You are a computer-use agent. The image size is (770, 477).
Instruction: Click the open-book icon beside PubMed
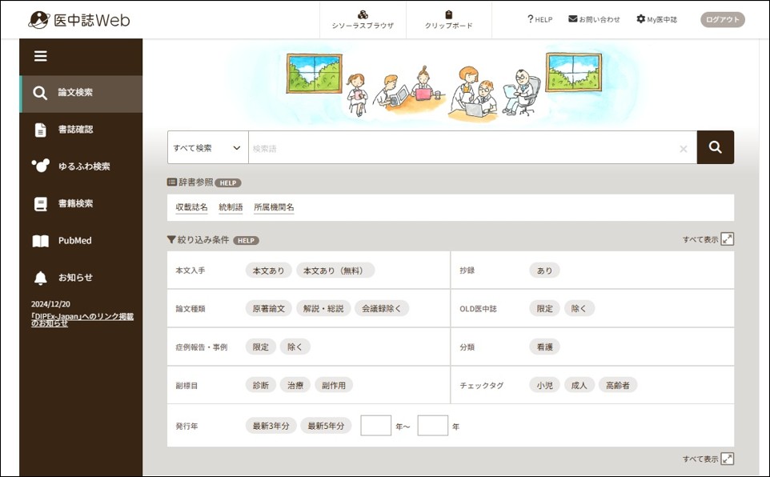(x=40, y=241)
